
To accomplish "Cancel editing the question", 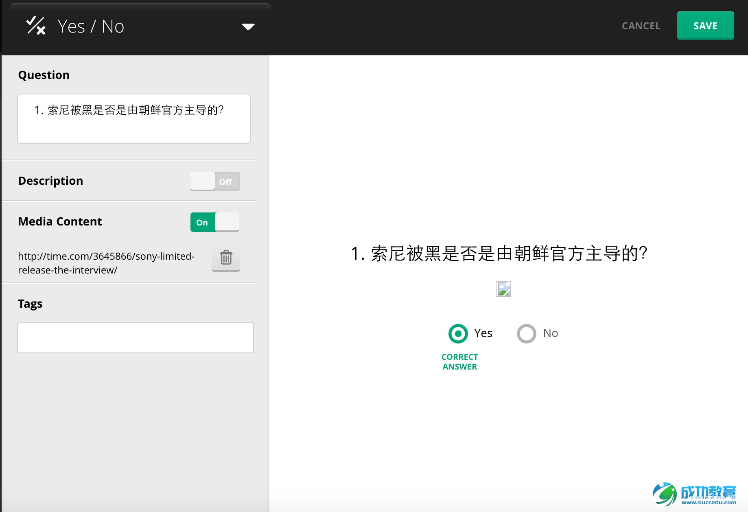I will click(641, 26).
